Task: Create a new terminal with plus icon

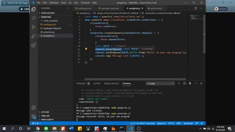Action: 179,83
